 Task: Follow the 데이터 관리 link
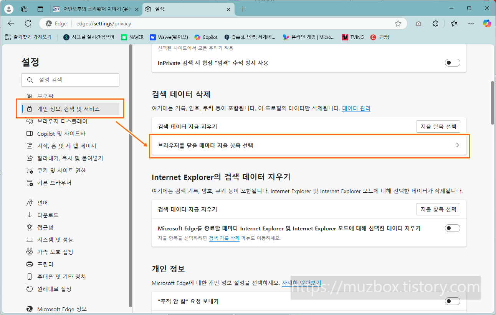click(x=356, y=108)
